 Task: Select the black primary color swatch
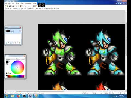pos(7,62)
